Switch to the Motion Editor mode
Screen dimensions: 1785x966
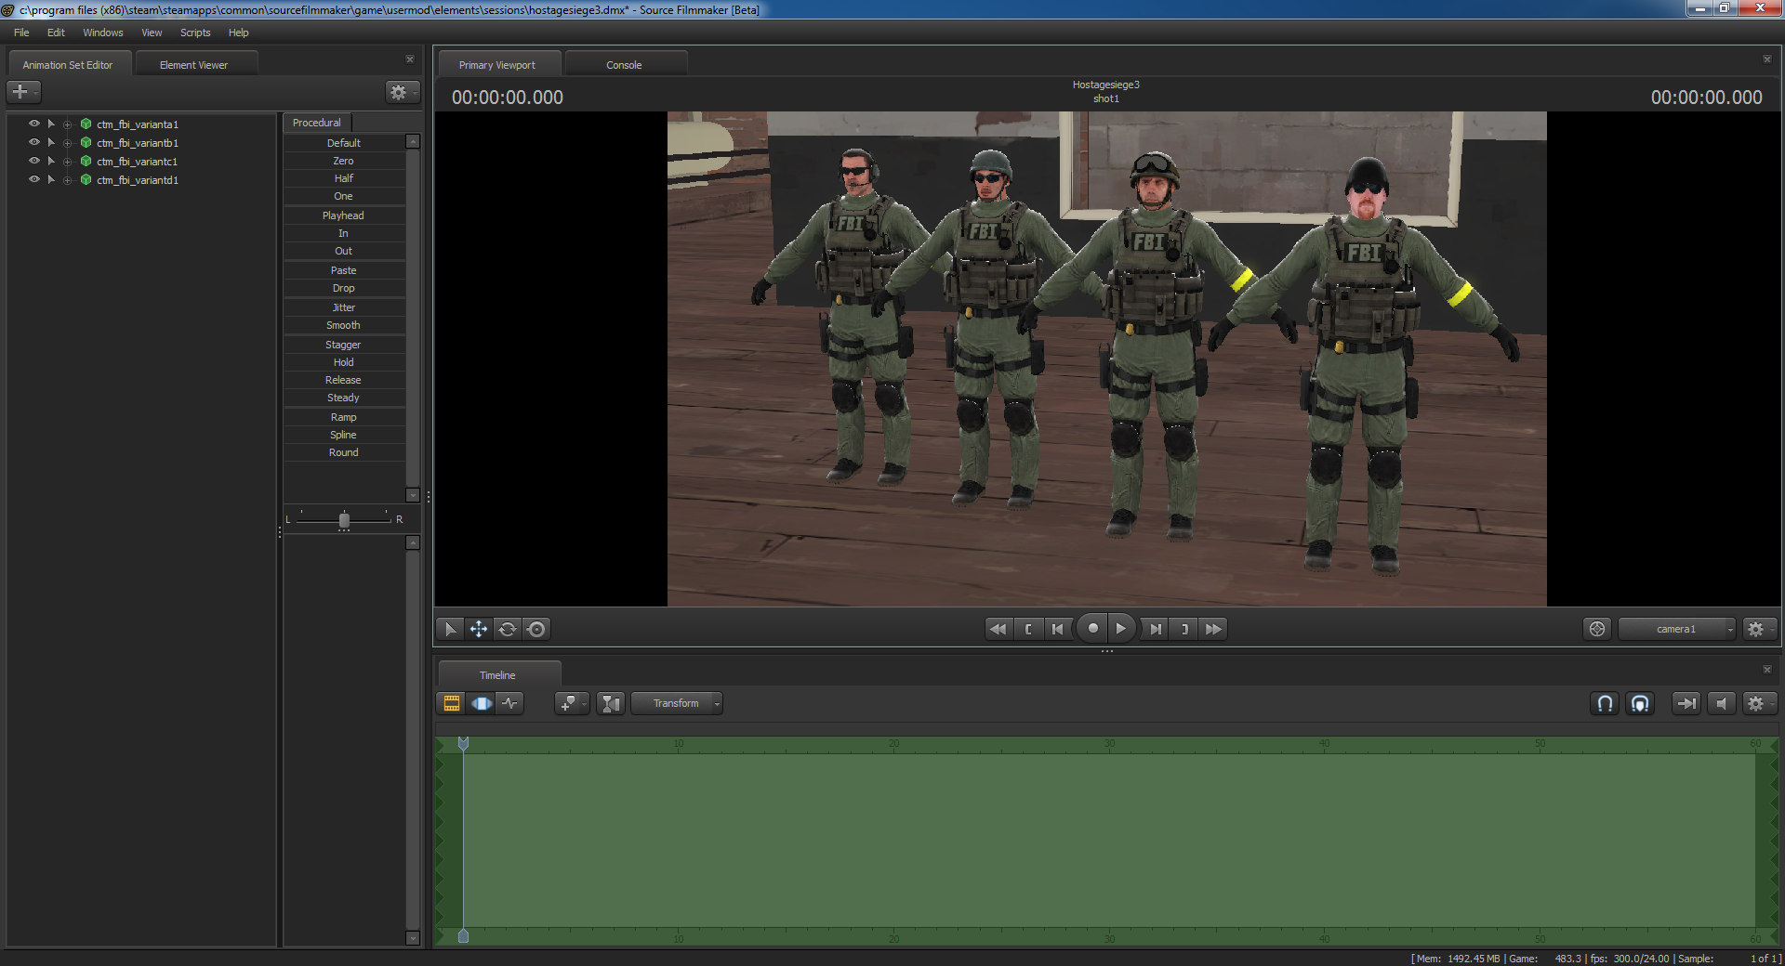(x=482, y=703)
